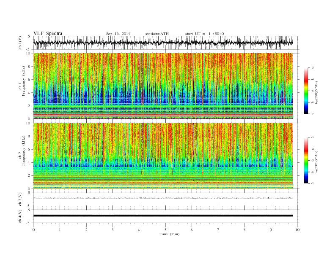
Task: Click the "station=ATH" header text
Action: pyautogui.click(x=157, y=34)
